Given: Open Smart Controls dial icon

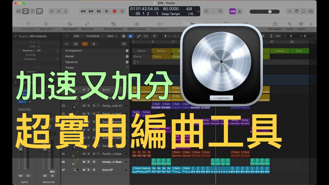Looking at the screenshot, I should (x=52, y=11).
